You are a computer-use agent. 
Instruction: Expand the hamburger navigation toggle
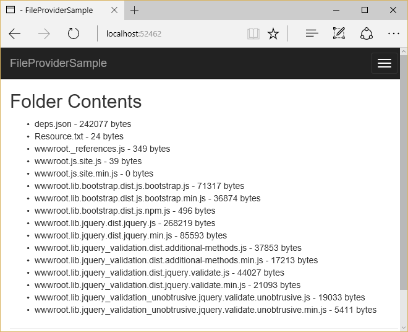(x=384, y=63)
